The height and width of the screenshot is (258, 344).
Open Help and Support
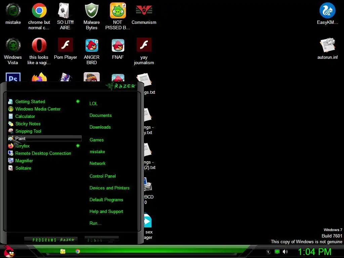[106, 212]
